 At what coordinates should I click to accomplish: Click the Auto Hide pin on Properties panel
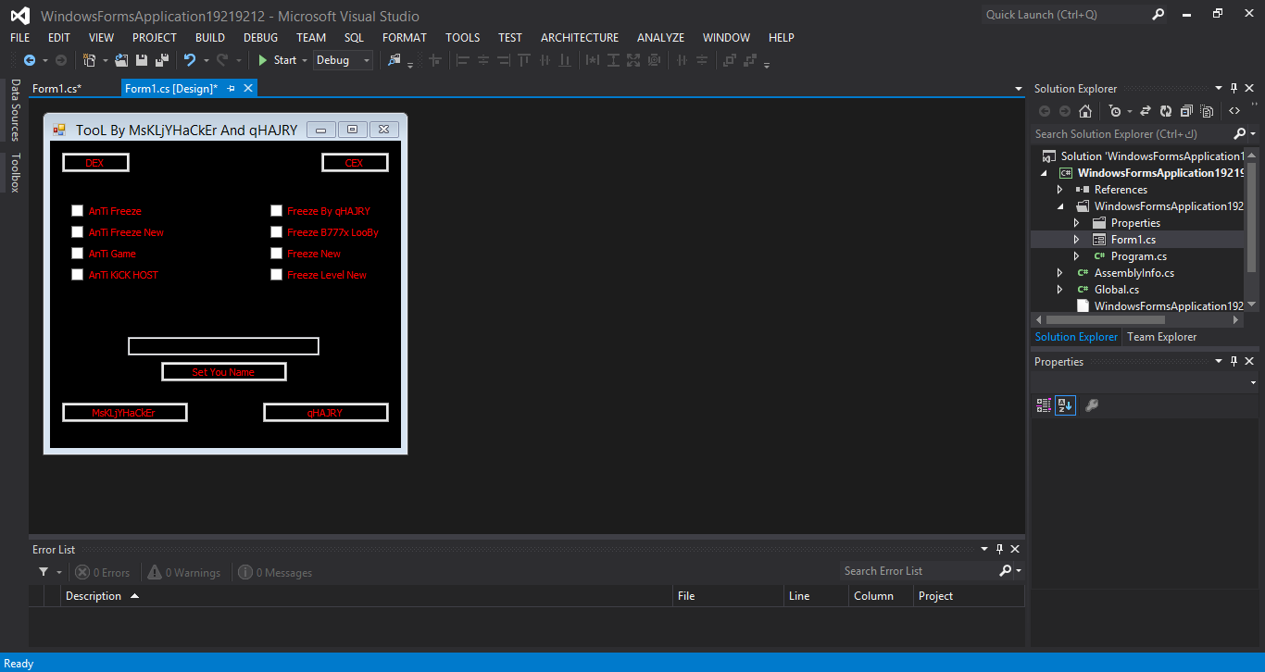(1234, 362)
